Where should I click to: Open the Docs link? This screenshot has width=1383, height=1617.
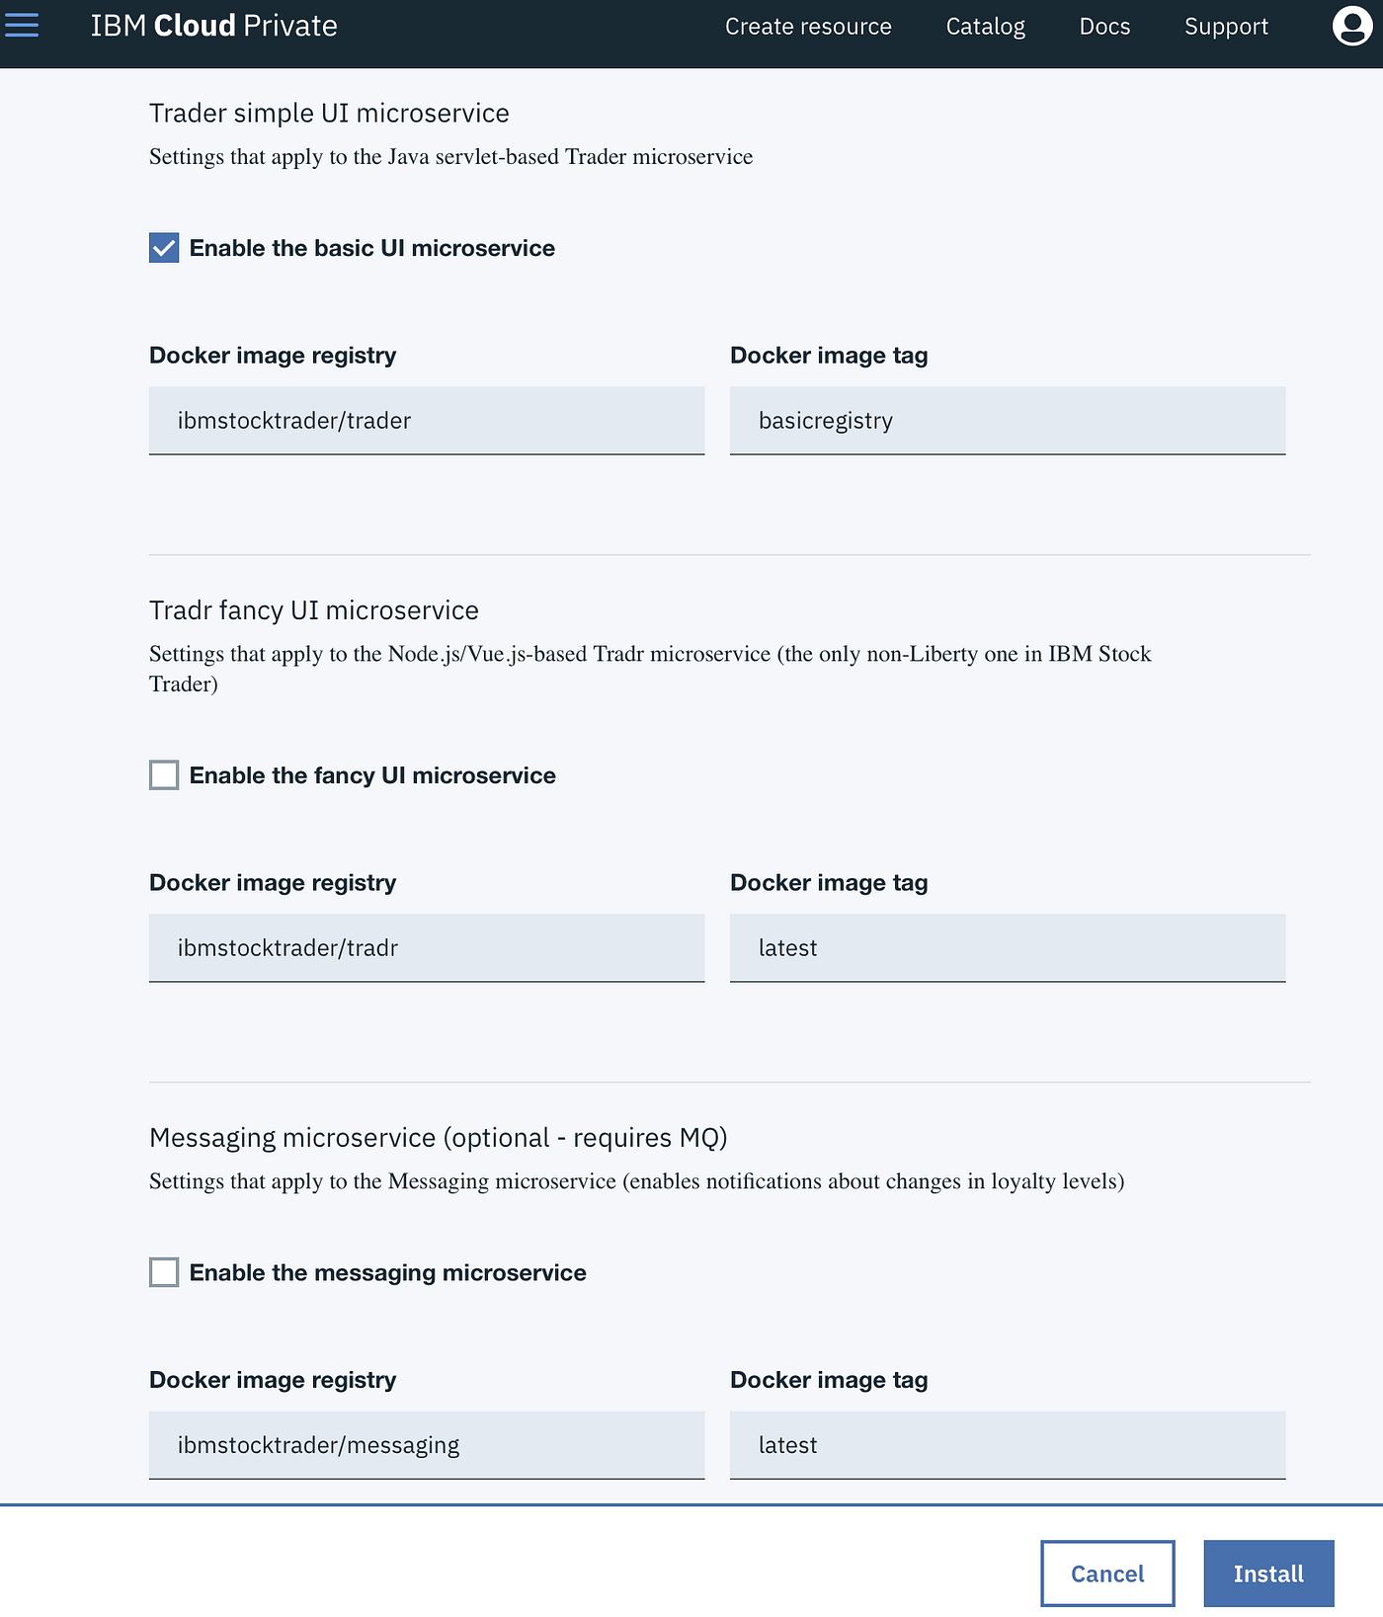coord(1103,27)
